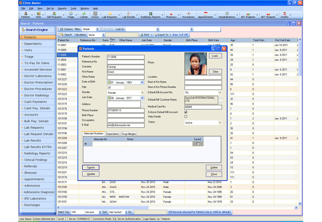Open the Date of Birth dropdown calendar
Screen dimensions: 322x222
click(142, 82)
